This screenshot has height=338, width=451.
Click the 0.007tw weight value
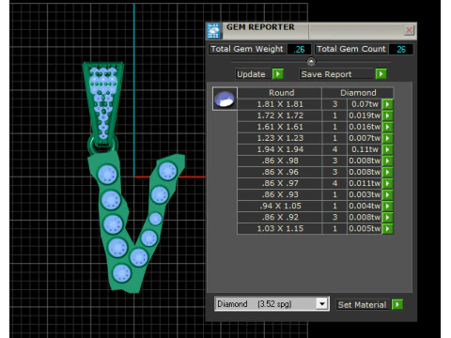(x=365, y=138)
